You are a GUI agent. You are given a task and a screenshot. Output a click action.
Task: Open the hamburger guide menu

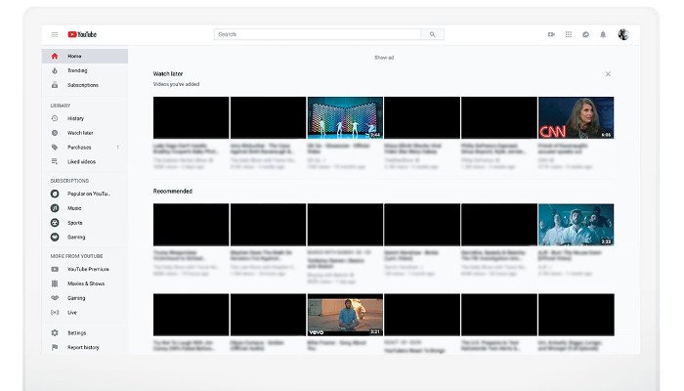55,34
